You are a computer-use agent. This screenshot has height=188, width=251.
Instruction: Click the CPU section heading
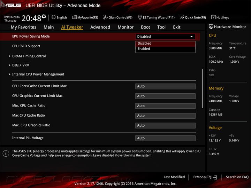coord(212,36)
